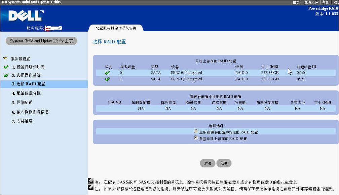Click 退出 in top menu

click(x=336, y=2)
